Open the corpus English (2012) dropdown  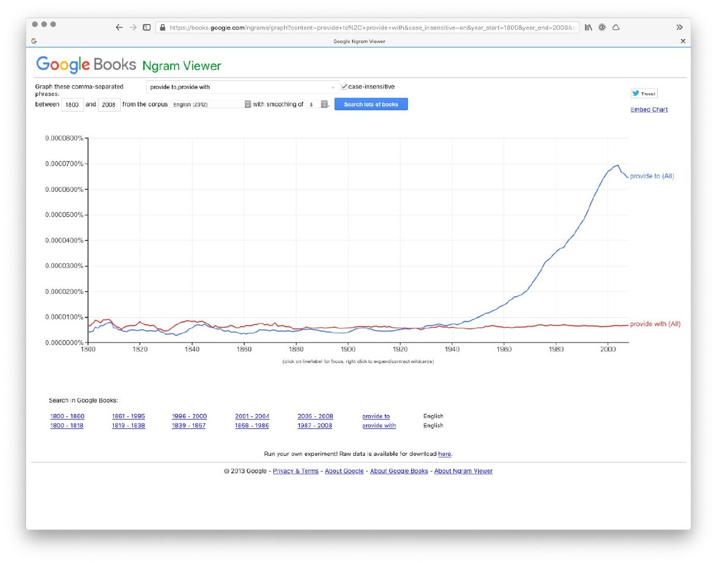pyautogui.click(x=210, y=104)
